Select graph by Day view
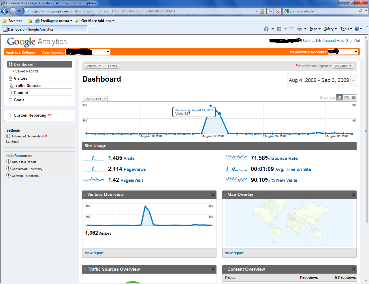369x284 pixels. 340,98
